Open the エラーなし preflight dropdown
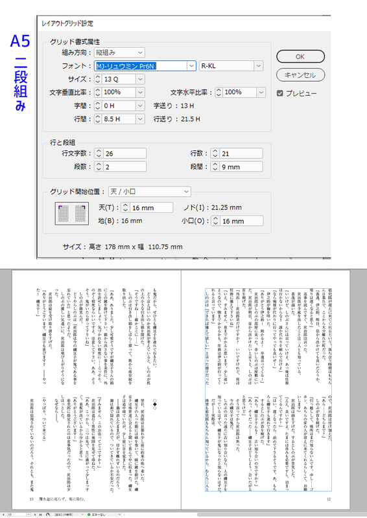The height and width of the screenshot is (518, 367). (119, 515)
